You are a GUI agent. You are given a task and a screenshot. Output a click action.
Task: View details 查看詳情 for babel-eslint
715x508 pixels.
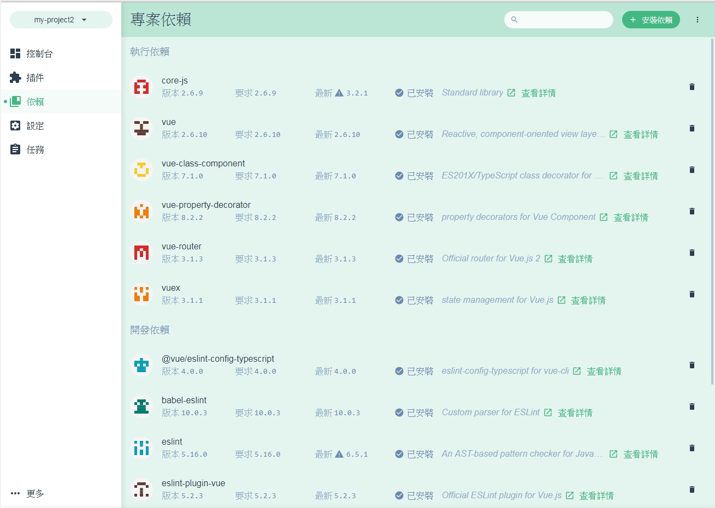[575, 413]
